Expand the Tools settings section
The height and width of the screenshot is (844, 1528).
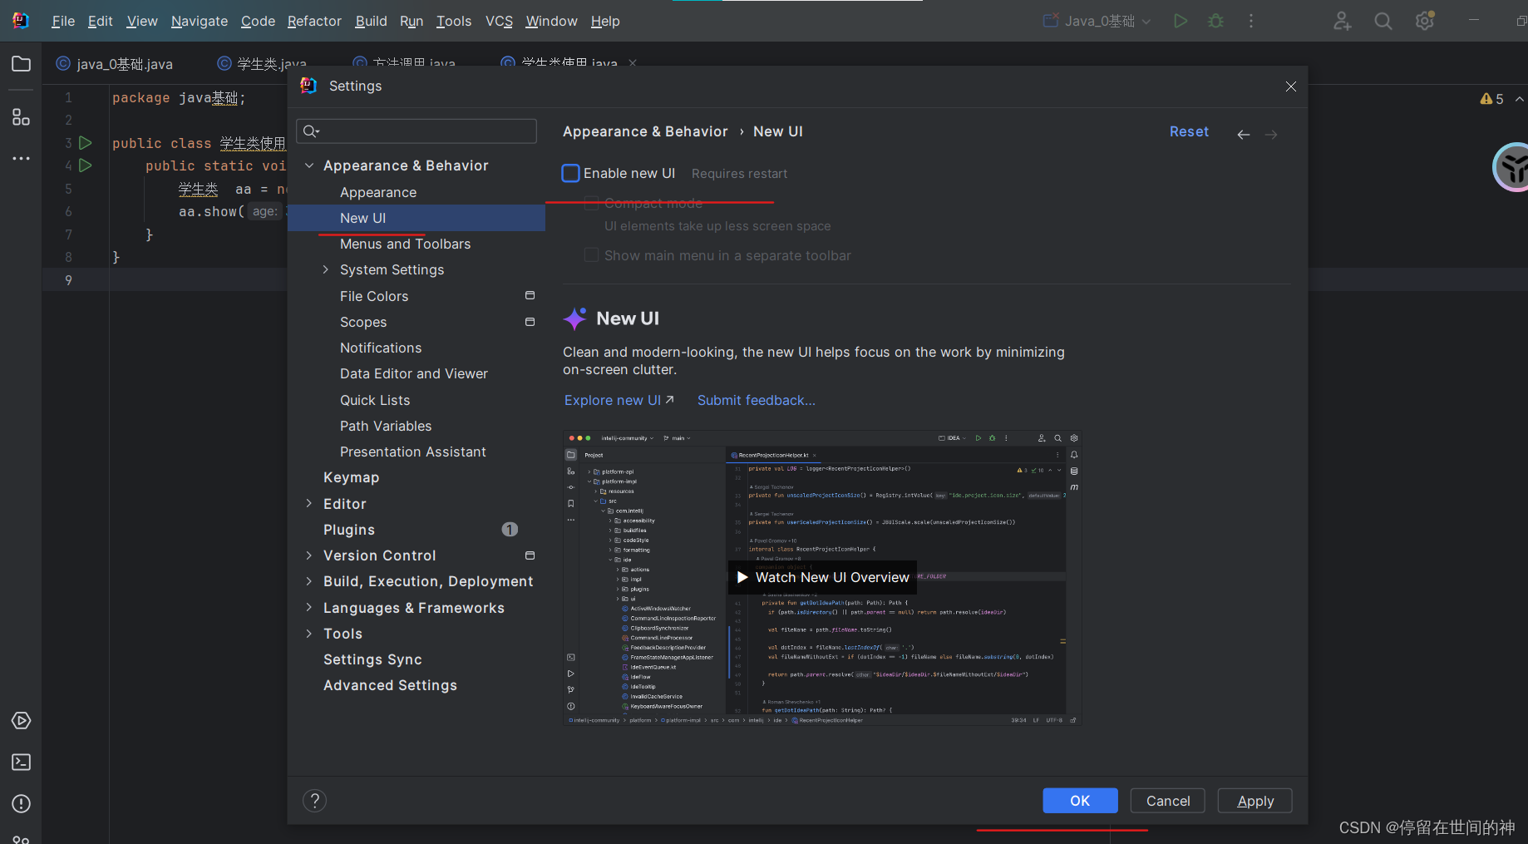coord(309,633)
